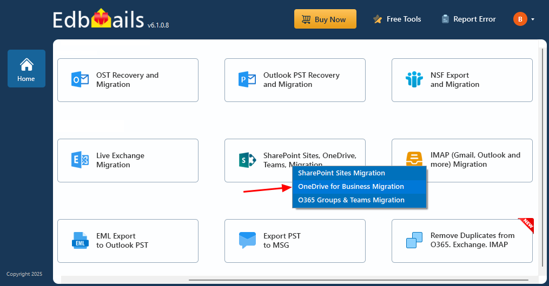549x286 pixels.
Task: Open Live Exchange Migration text
Action: click(x=120, y=160)
